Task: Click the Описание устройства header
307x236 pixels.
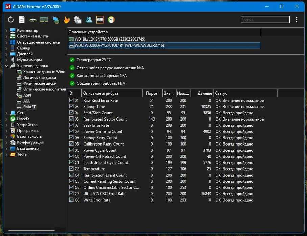Action: pos(164,32)
